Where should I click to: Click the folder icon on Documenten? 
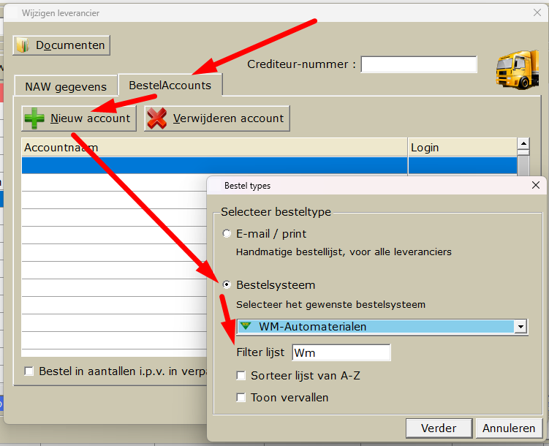point(23,45)
